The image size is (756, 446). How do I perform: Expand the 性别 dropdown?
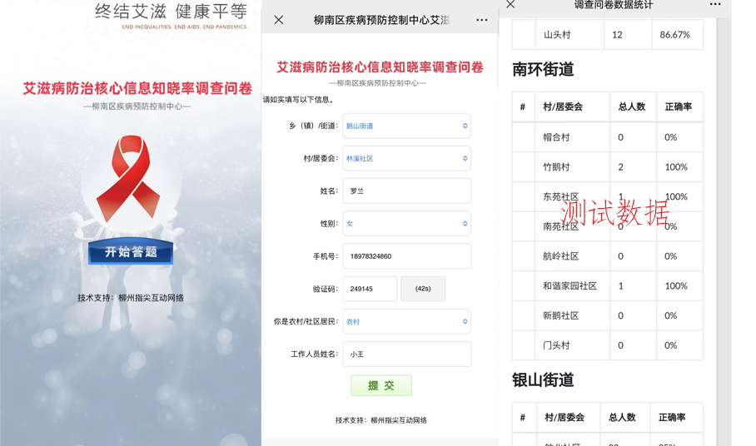406,224
